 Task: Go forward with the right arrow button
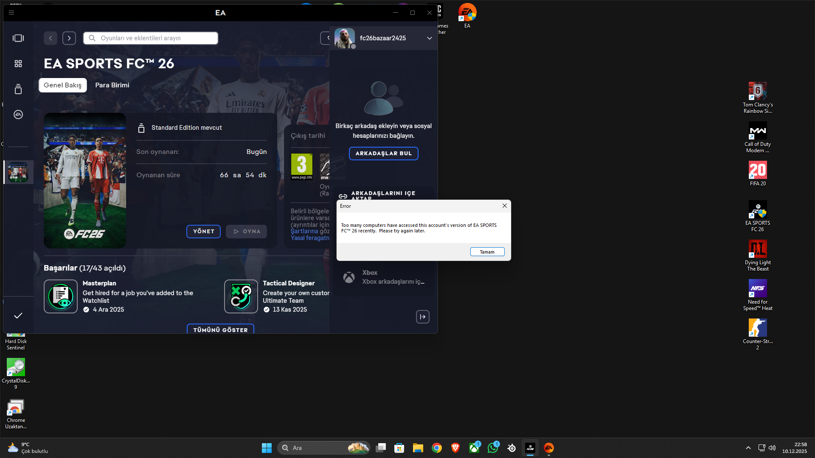69,38
